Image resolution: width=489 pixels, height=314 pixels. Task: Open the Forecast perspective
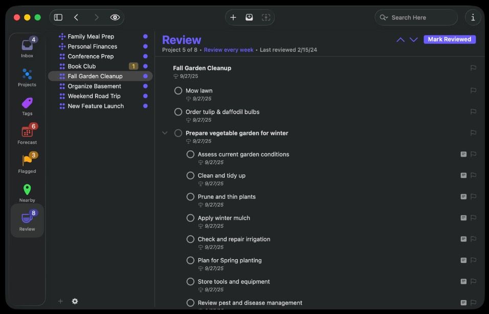tap(27, 134)
